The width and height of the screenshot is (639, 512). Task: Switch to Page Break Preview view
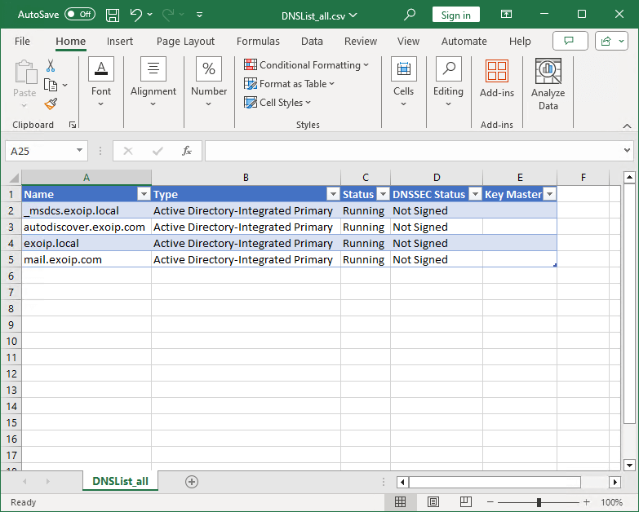(x=466, y=502)
